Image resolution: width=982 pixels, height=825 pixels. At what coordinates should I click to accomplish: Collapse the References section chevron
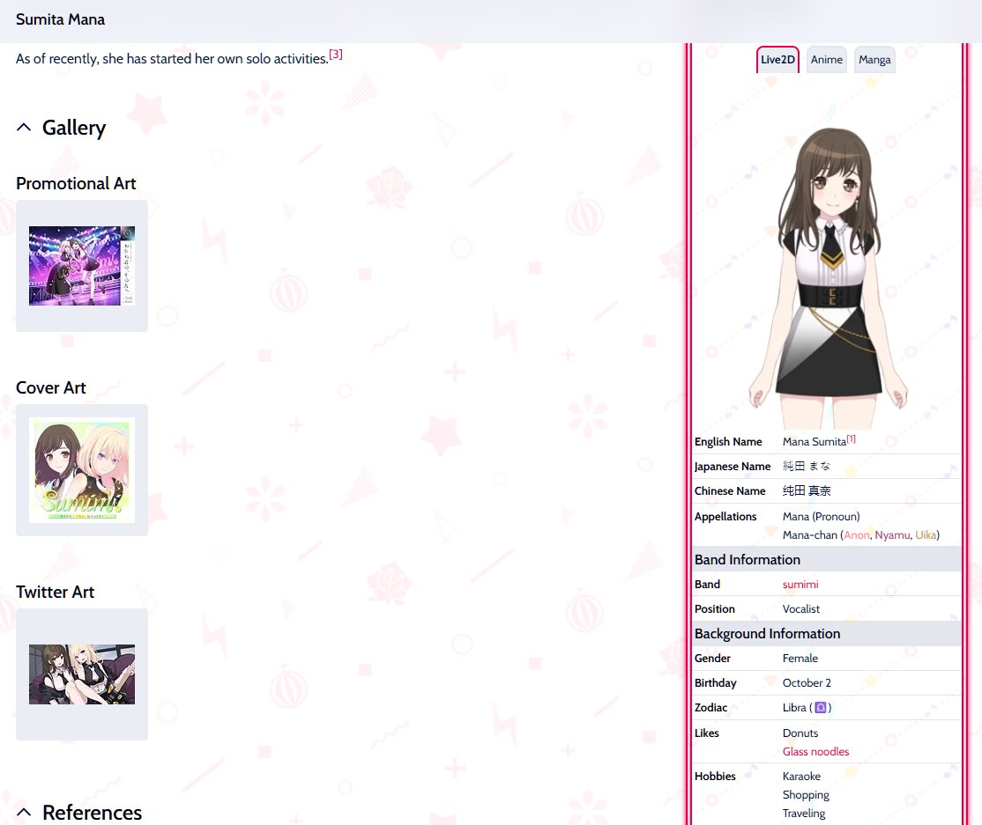click(x=24, y=813)
